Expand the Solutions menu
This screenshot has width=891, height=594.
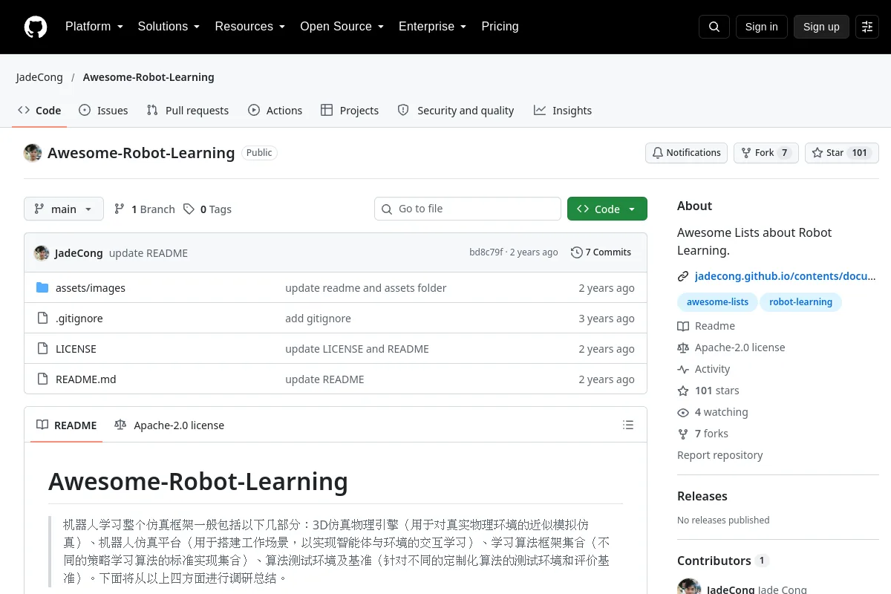(x=169, y=27)
